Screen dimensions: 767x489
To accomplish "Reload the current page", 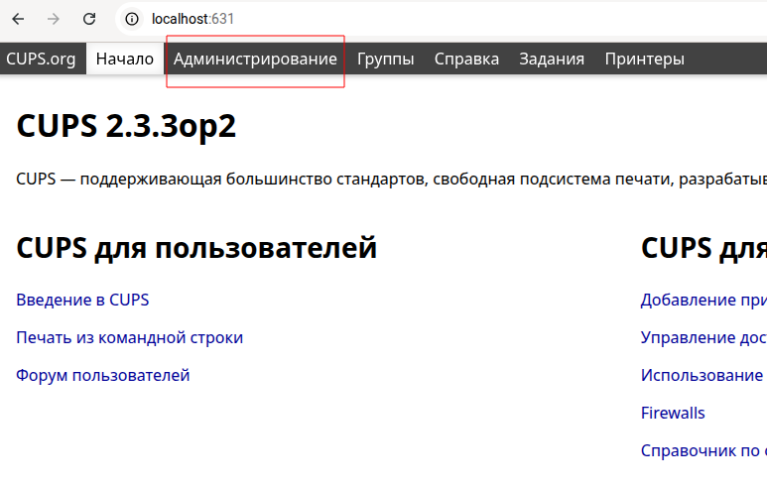I will 89,19.
